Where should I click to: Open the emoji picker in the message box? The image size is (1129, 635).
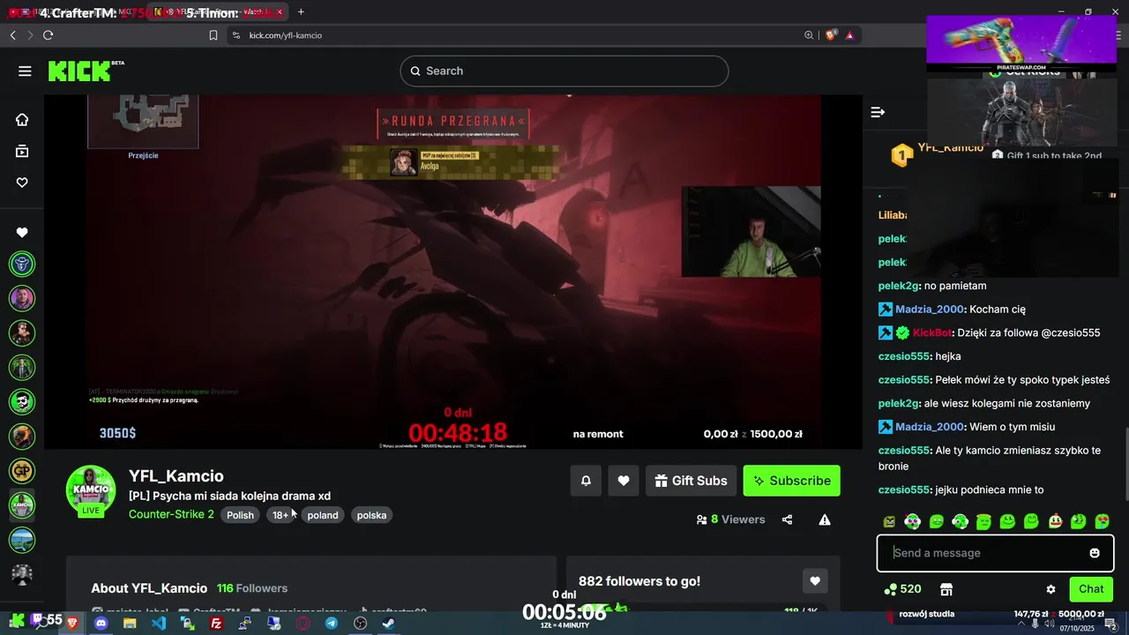pyautogui.click(x=1095, y=553)
